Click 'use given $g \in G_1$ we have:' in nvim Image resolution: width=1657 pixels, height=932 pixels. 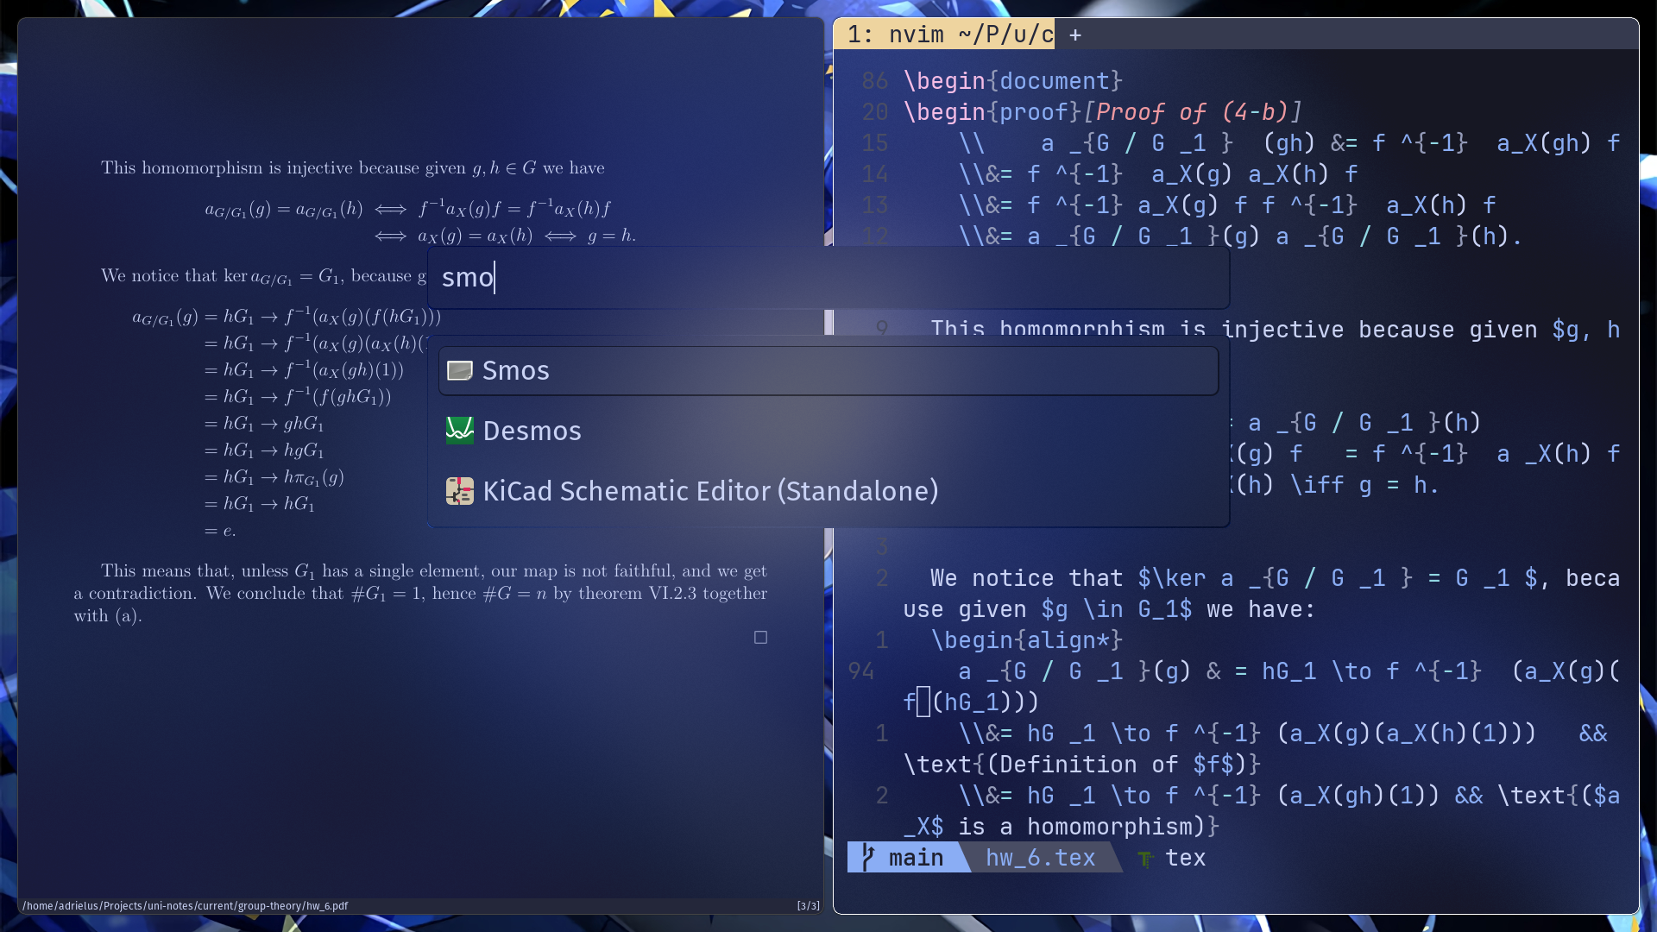click(x=1110, y=609)
